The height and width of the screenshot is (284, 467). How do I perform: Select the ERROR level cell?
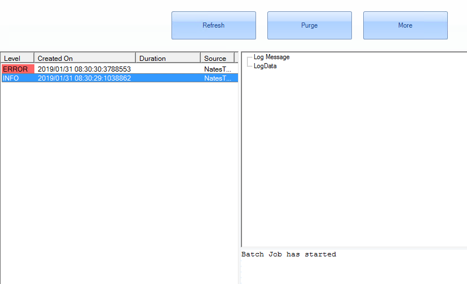coord(18,69)
